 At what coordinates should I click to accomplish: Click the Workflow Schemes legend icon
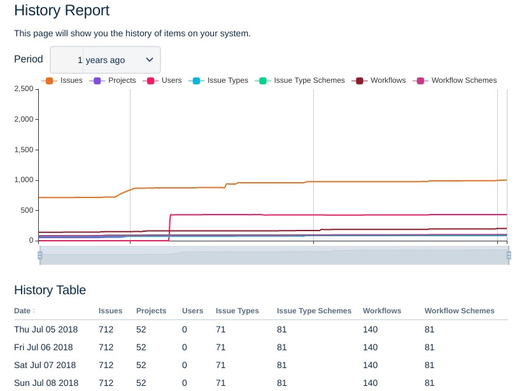[420, 81]
